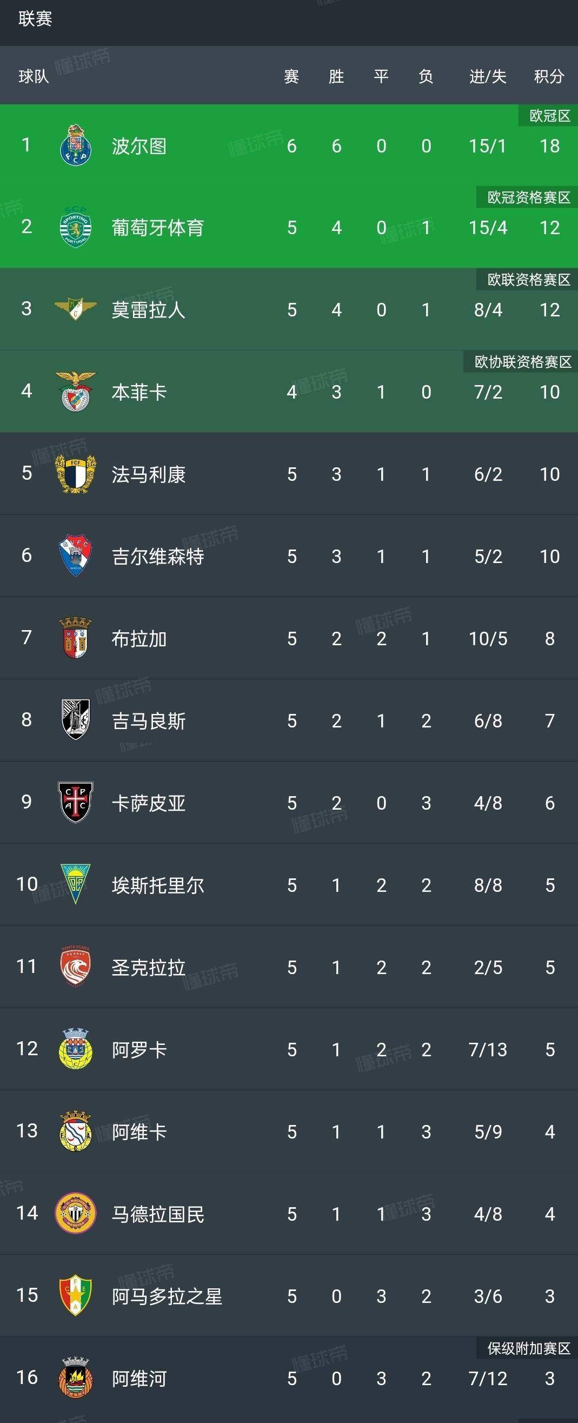Tap the 积分 column header

[x=549, y=76]
